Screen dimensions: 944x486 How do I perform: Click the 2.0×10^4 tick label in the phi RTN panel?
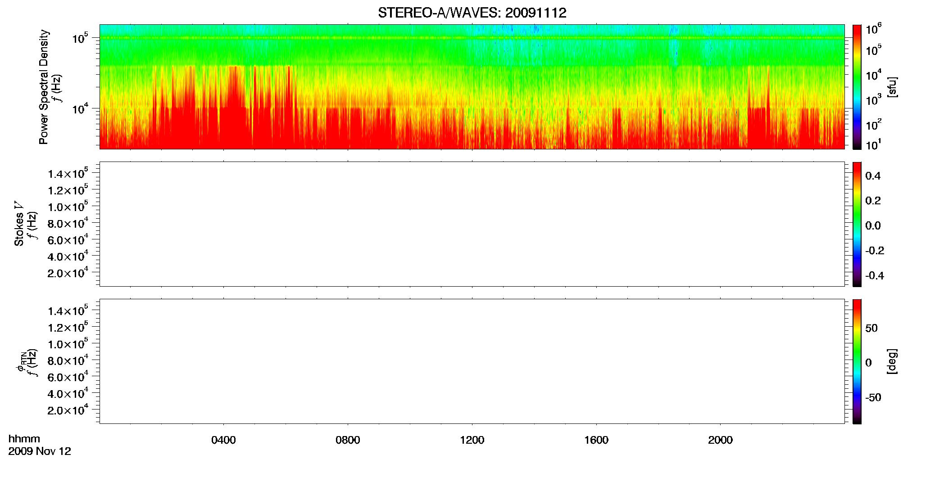click(x=68, y=409)
